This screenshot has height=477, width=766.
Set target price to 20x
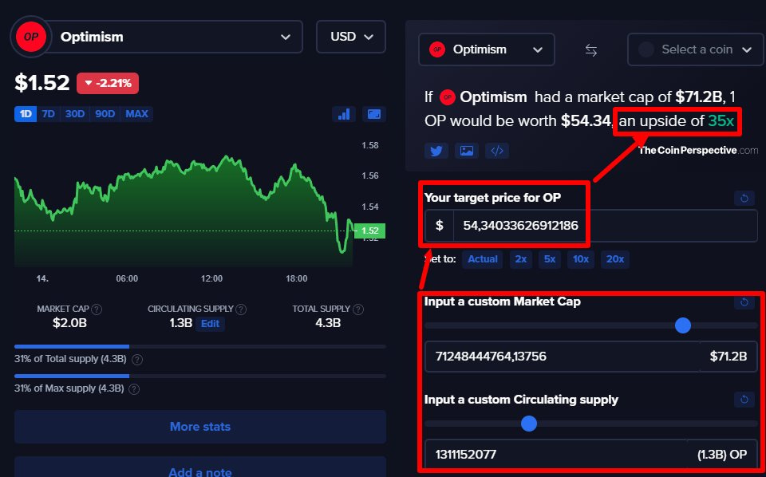click(615, 259)
